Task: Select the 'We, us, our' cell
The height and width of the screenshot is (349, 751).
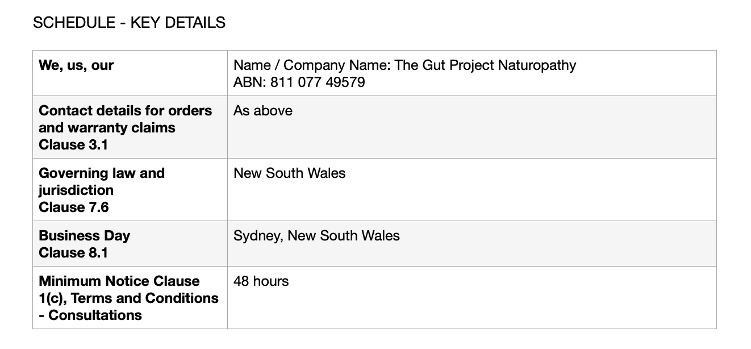Action: click(130, 73)
